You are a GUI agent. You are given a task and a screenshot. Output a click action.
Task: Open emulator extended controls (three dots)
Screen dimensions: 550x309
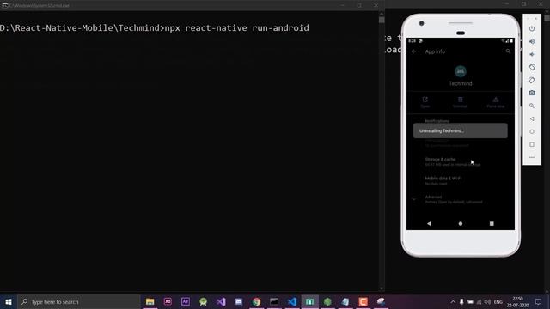pyautogui.click(x=532, y=157)
